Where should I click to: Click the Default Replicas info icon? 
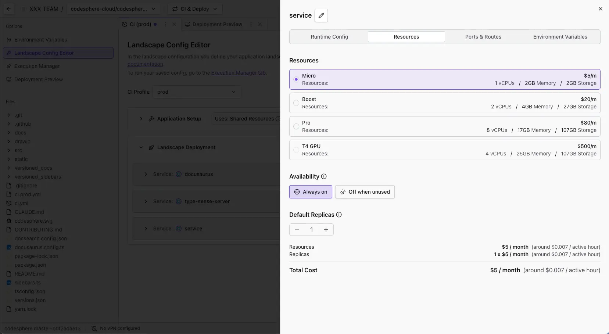coord(339,215)
